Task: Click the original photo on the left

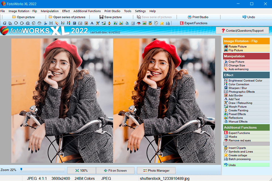Action: (62, 101)
